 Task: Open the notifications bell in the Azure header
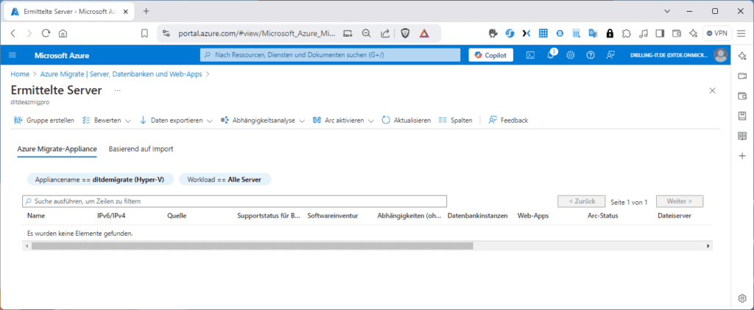[551, 55]
